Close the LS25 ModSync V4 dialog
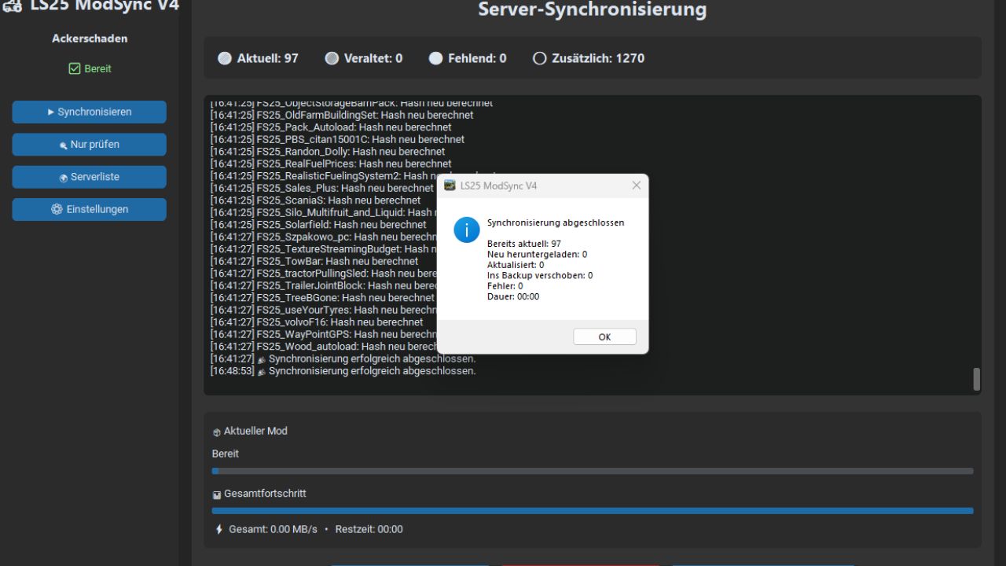The width and height of the screenshot is (1006, 566). click(x=636, y=186)
